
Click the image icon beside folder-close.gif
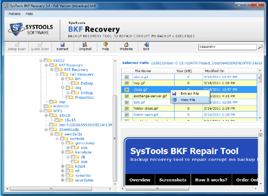(x=127, y=108)
